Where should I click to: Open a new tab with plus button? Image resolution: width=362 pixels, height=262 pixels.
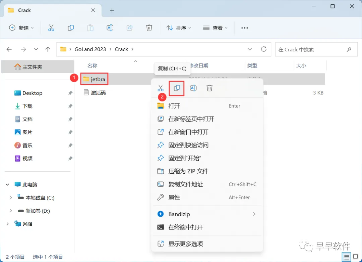coord(112,10)
